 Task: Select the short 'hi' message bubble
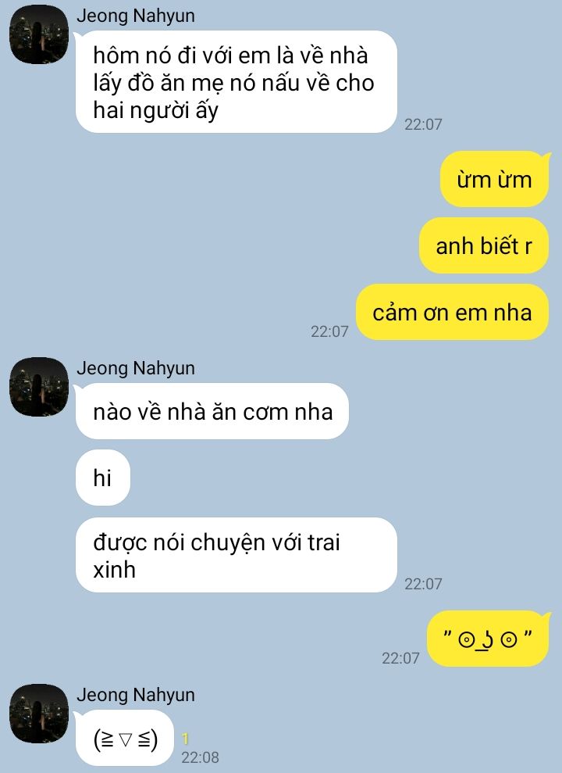pyautogui.click(x=103, y=478)
